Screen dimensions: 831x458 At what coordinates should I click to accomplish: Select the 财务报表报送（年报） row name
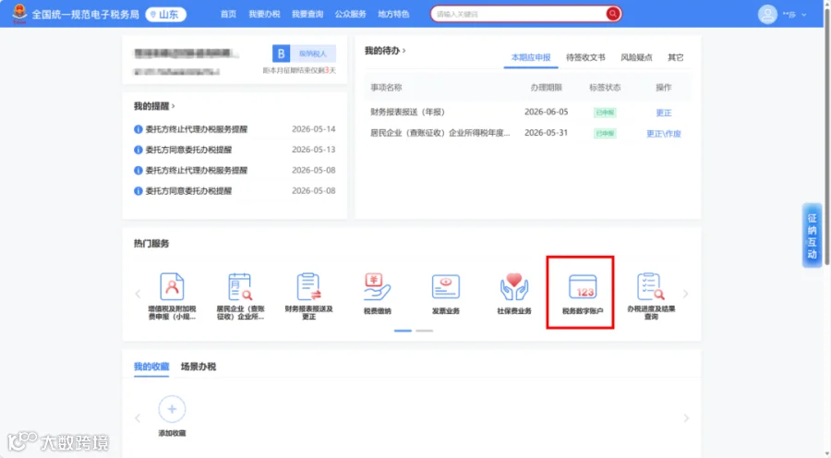[407, 112]
